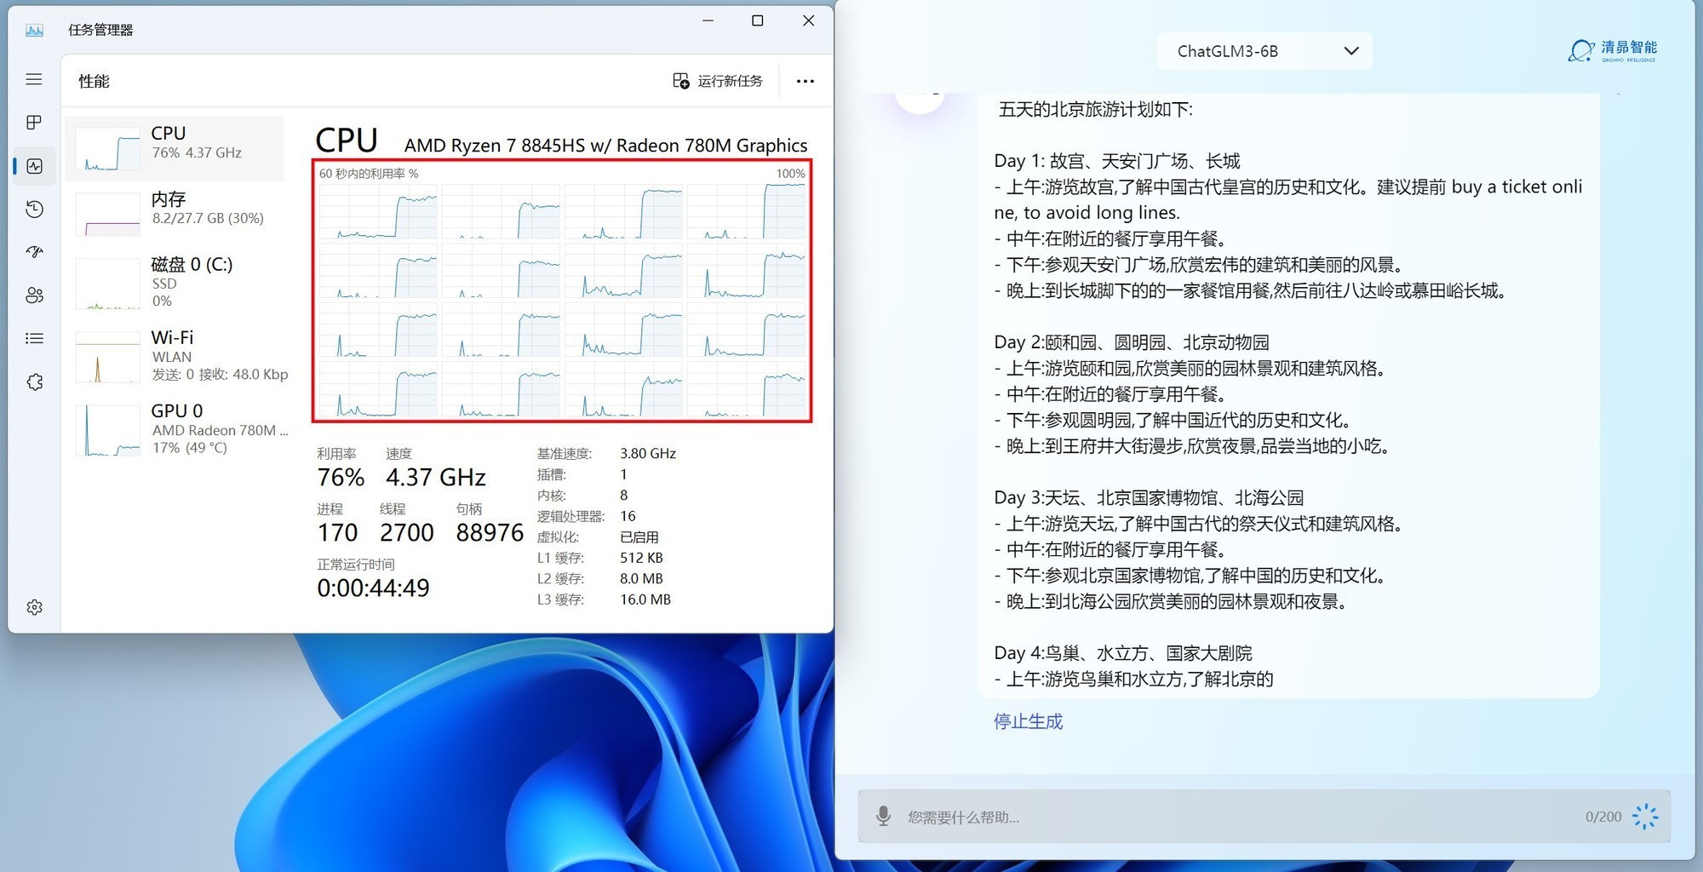Click the thread count 2700
Image resolution: width=1703 pixels, height=872 pixels.
(407, 533)
